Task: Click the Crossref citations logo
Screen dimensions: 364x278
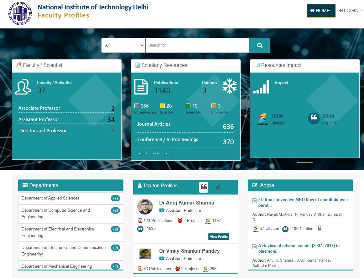Action: (x=262, y=119)
